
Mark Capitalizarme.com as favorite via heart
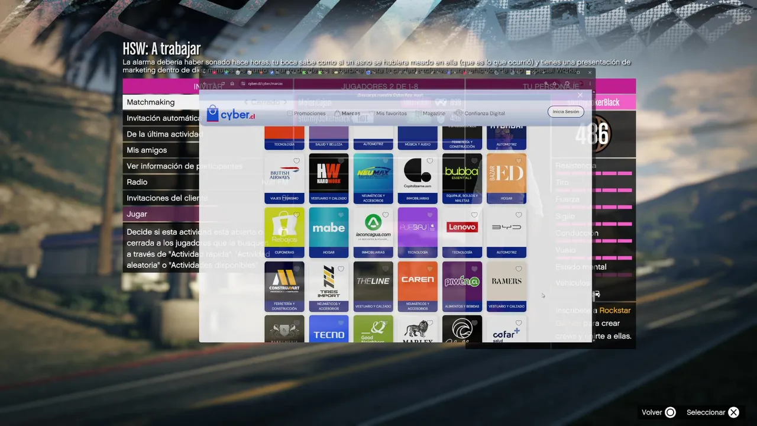tap(430, 161)
